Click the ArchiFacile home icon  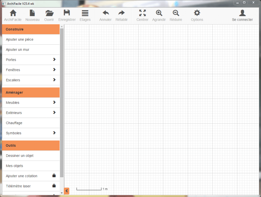click(13, 13)
